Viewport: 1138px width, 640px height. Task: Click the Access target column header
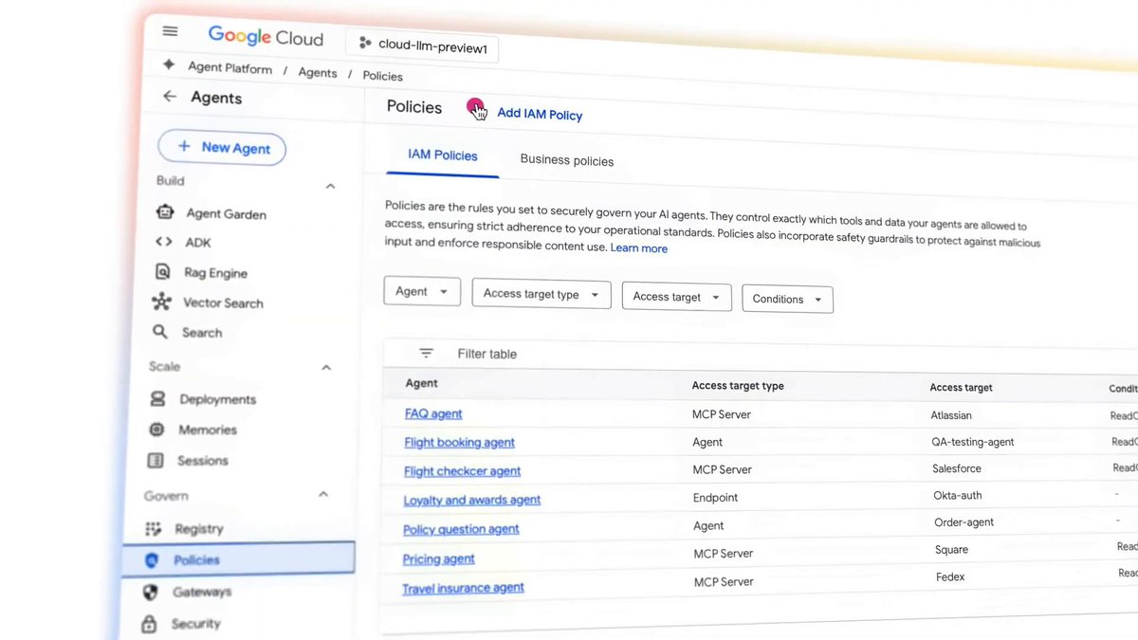point(961,388)
